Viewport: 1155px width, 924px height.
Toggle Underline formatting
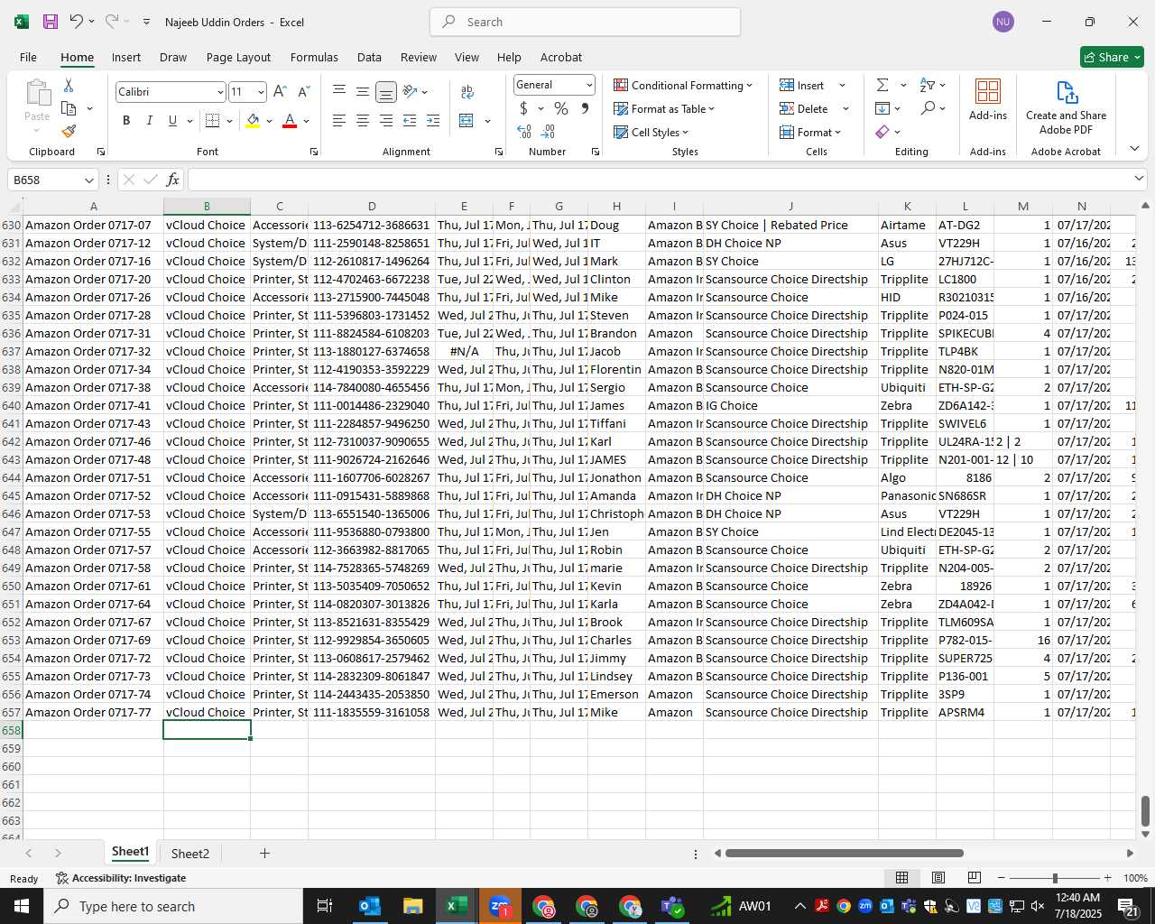point(172,121)
